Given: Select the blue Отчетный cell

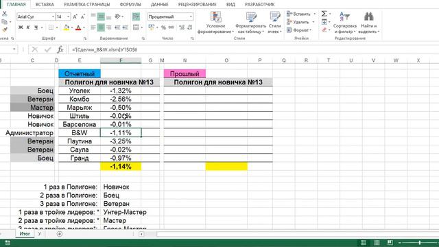Looking at the screenshot, I should click(80, 73).
